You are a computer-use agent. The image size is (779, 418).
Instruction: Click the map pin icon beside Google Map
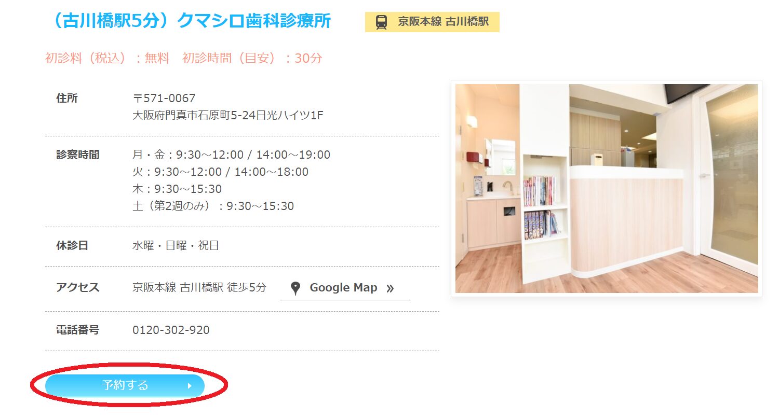pyautogui.click(x=296, y=288)
